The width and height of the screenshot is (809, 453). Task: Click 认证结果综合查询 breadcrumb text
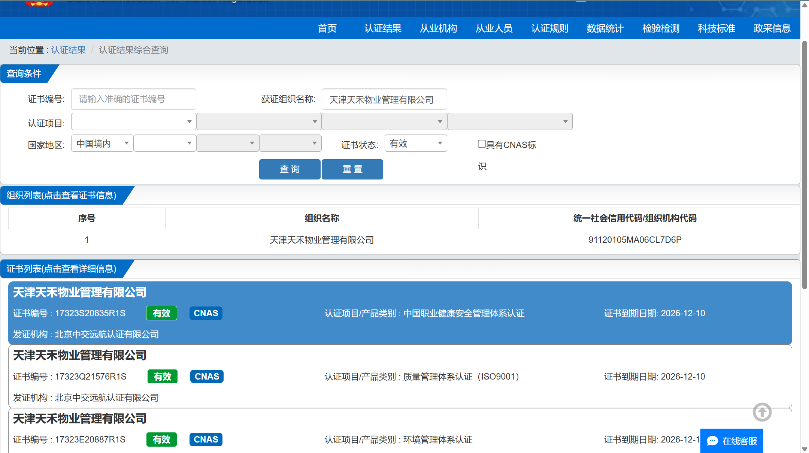pyautogui.click(x=133, y=50)
